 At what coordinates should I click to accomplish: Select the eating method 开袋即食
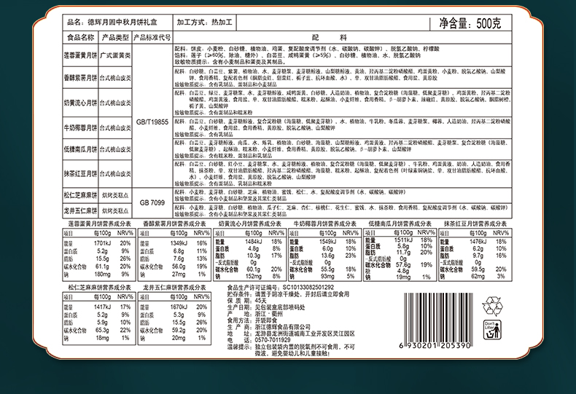266,320
